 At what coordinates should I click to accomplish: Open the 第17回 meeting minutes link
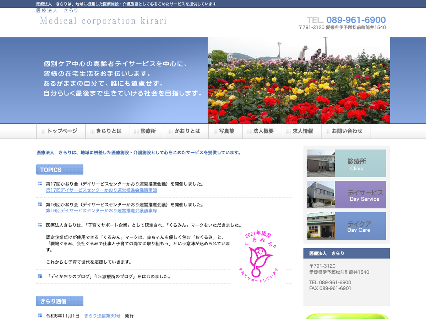pyautogui.click(x=102, y=190)
